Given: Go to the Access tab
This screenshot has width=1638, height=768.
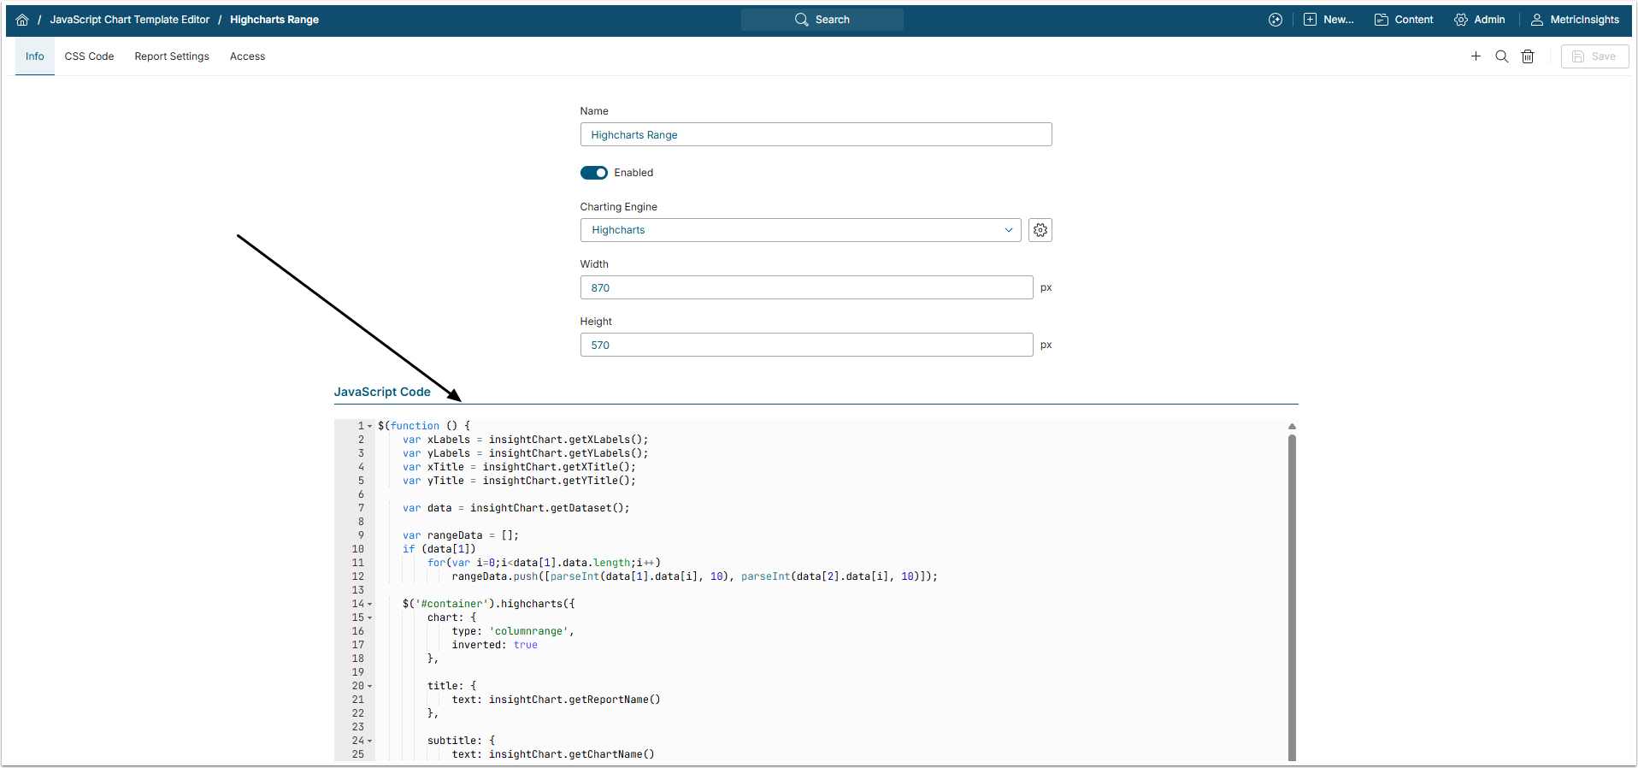Looking at the screenshot, I should [247, 56].
